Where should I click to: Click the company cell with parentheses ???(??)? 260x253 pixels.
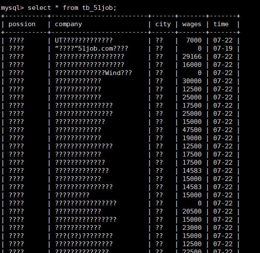tap(84, 236)
